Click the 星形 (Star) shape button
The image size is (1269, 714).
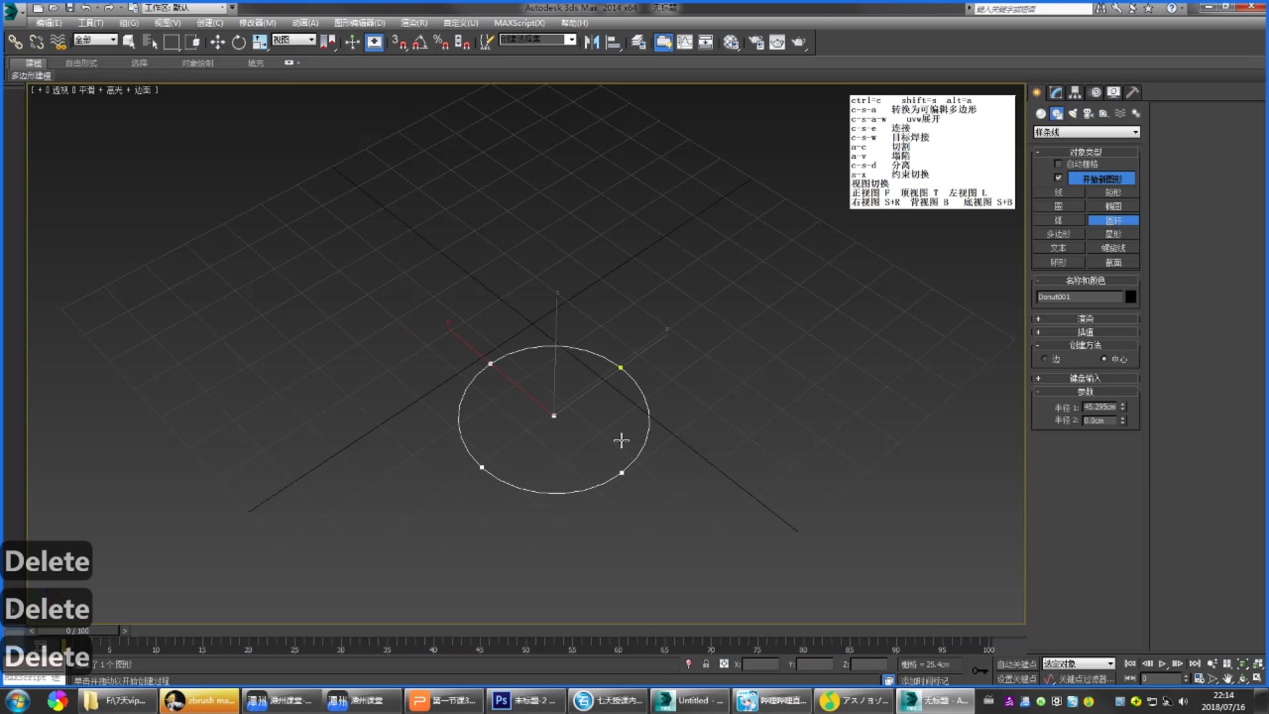pyautogui.click(x=1113, y=233)
